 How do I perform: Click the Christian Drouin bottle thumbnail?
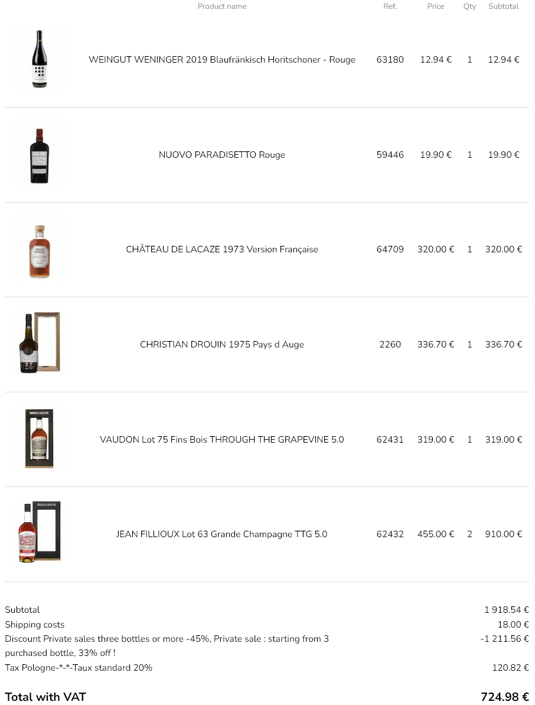pos(40,345)
